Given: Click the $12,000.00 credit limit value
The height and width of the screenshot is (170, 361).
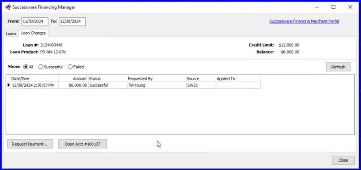Looking at the screenshot, I should (289, 45).
